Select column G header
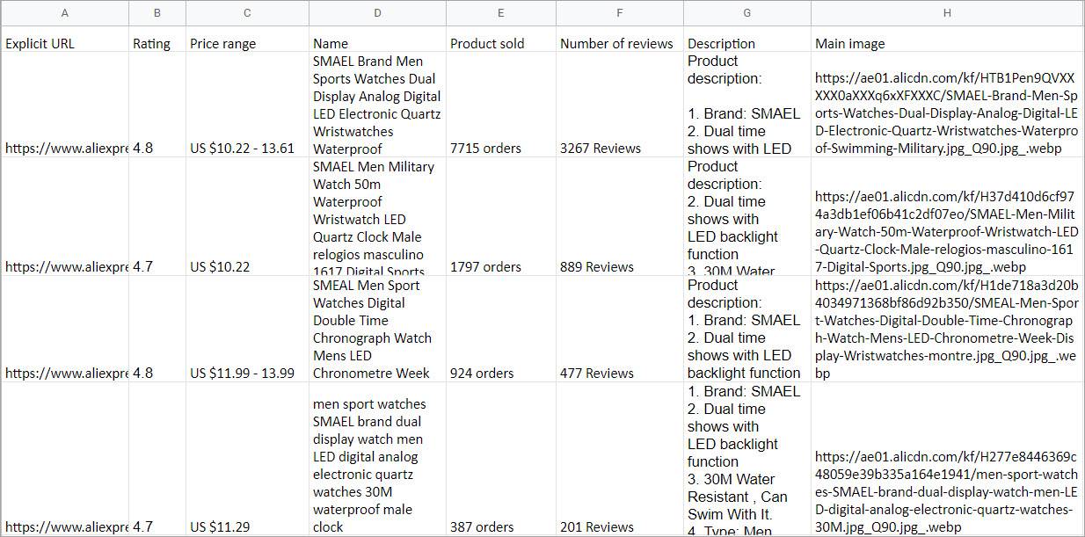The width and height of the screenshot is (1085, 537). click(747, 13)
